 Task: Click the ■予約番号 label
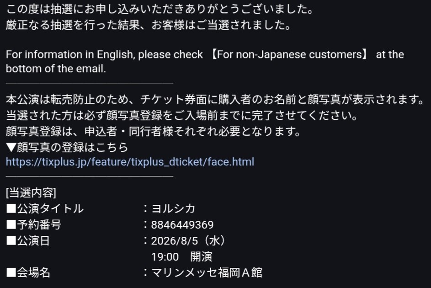pos(33,225)
